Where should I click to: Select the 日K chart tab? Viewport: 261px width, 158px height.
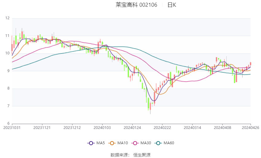click(x=172, y=5)
